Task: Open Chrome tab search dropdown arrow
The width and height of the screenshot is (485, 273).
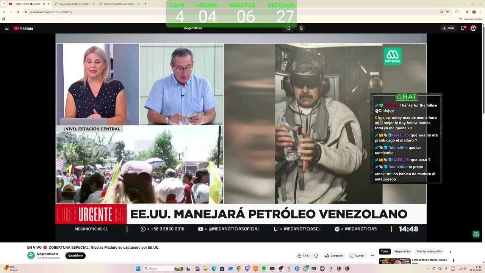Action: [4, 4]
